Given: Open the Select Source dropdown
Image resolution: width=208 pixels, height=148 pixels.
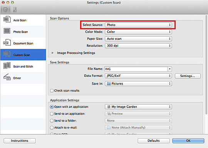Looking at the screenshot, I should pos(138,25).
